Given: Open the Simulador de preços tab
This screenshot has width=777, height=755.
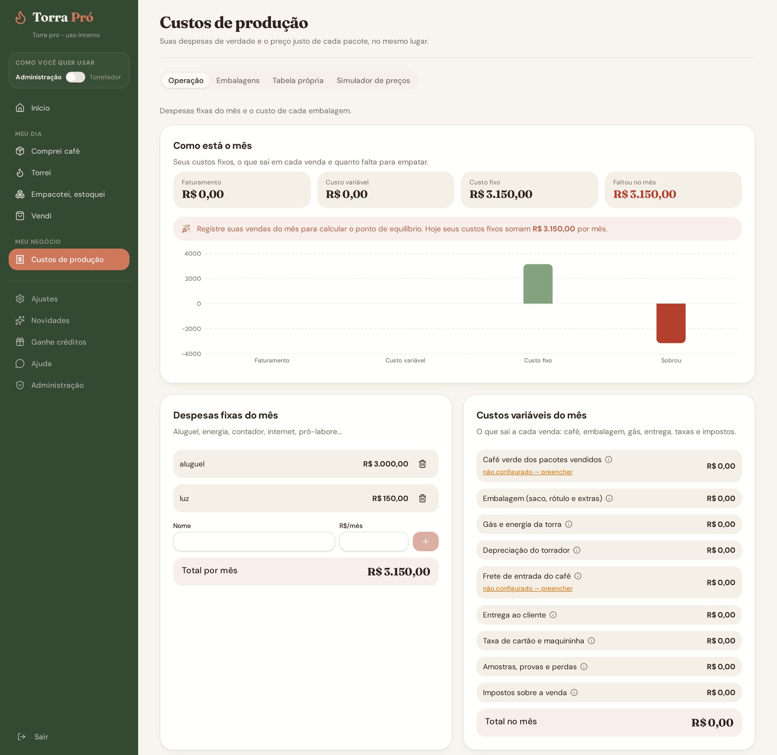Looking at the screenshot, I should click(x=373, y=81).
